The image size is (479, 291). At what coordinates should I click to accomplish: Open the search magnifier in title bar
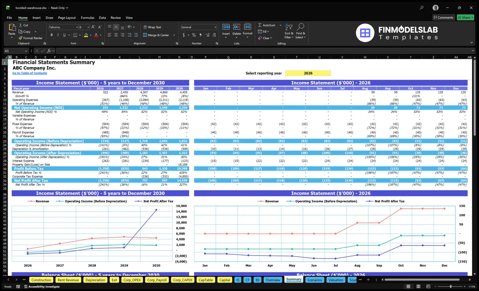click(422, 8)
